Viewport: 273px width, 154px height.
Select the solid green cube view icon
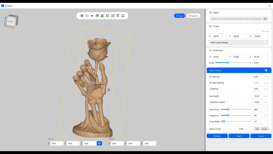pyautogui.click(x=82, y=16)
